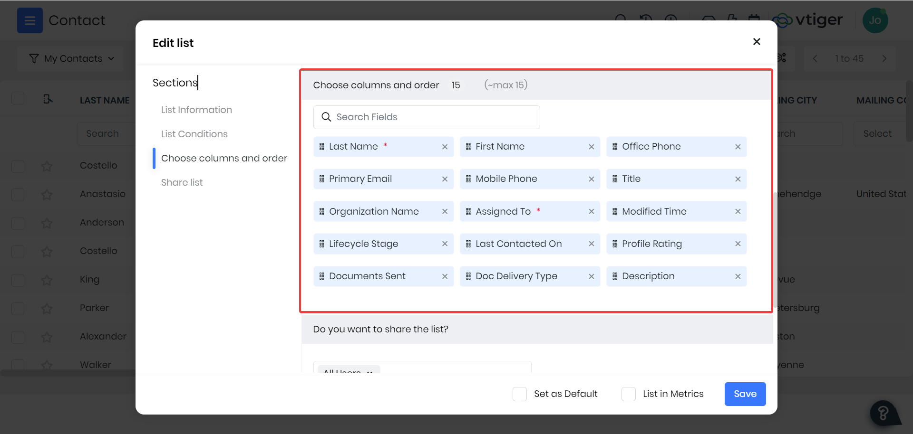Enable the Set as Default checkbox
Viewport: 913px width, 434px height.
coord(520,394)
